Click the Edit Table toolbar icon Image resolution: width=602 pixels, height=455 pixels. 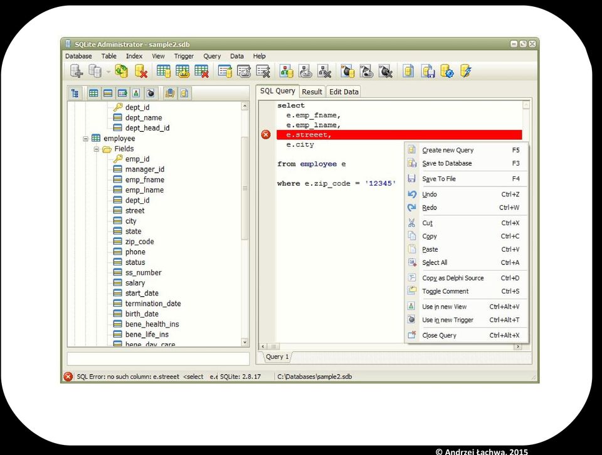[x=182, y=71]
